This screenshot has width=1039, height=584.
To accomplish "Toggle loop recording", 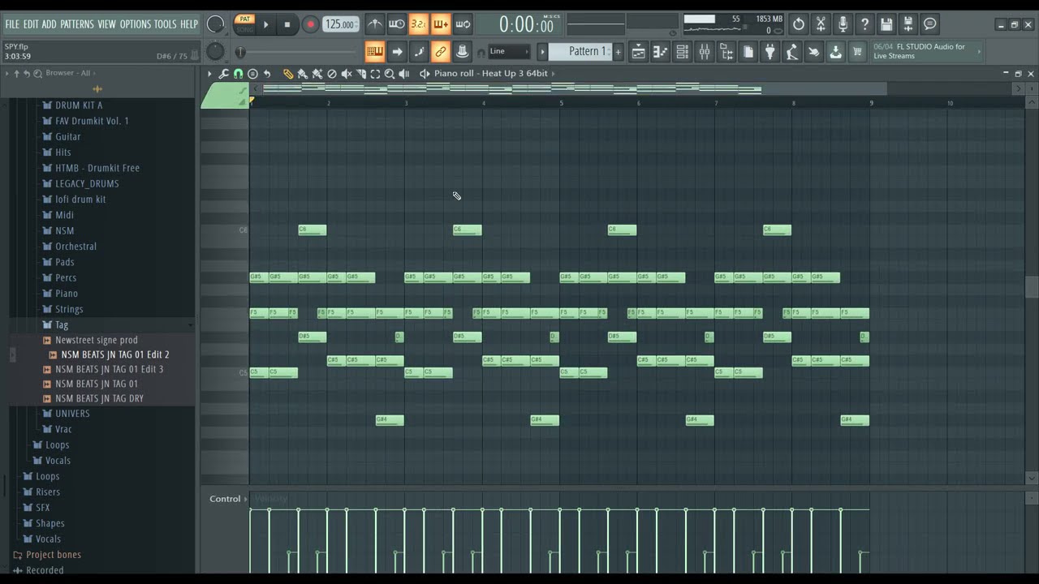I will click(462, 24).
